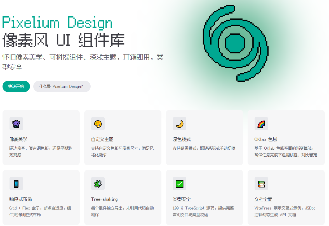This screenshot has height=226, width=329.
Task: Click description 每个组件独立导出
Action: coord(122,211)
